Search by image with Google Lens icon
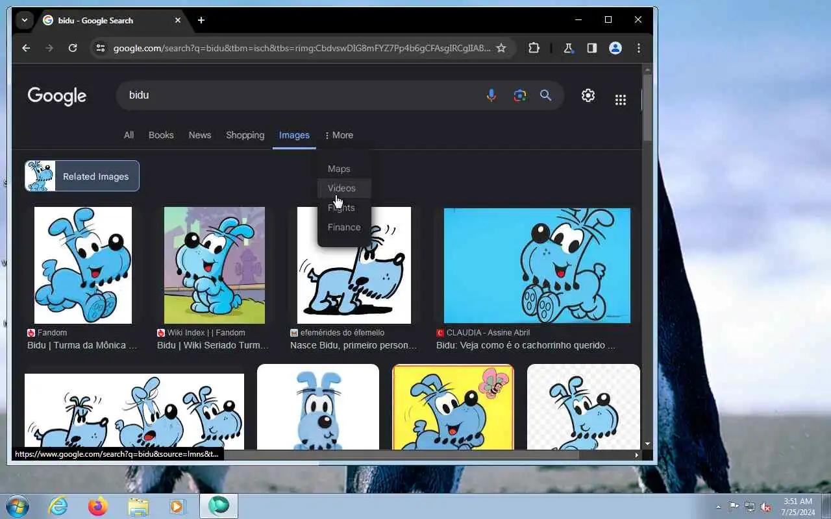The image size is (831, 519). 519,95
